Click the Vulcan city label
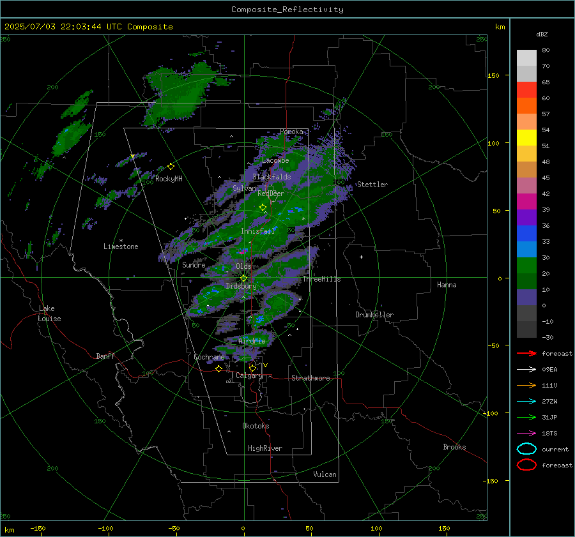Screen dimensions: 575x537 325,474
